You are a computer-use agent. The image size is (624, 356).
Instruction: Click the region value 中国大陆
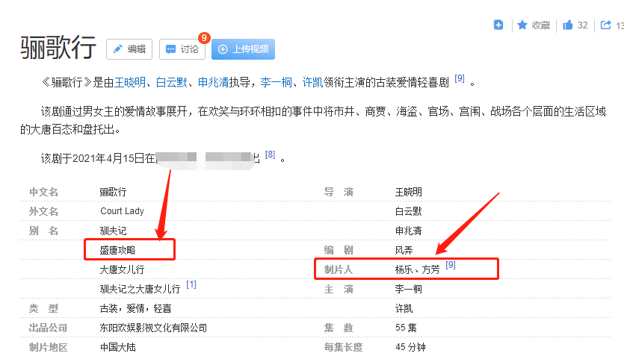(x=118, y=347)
